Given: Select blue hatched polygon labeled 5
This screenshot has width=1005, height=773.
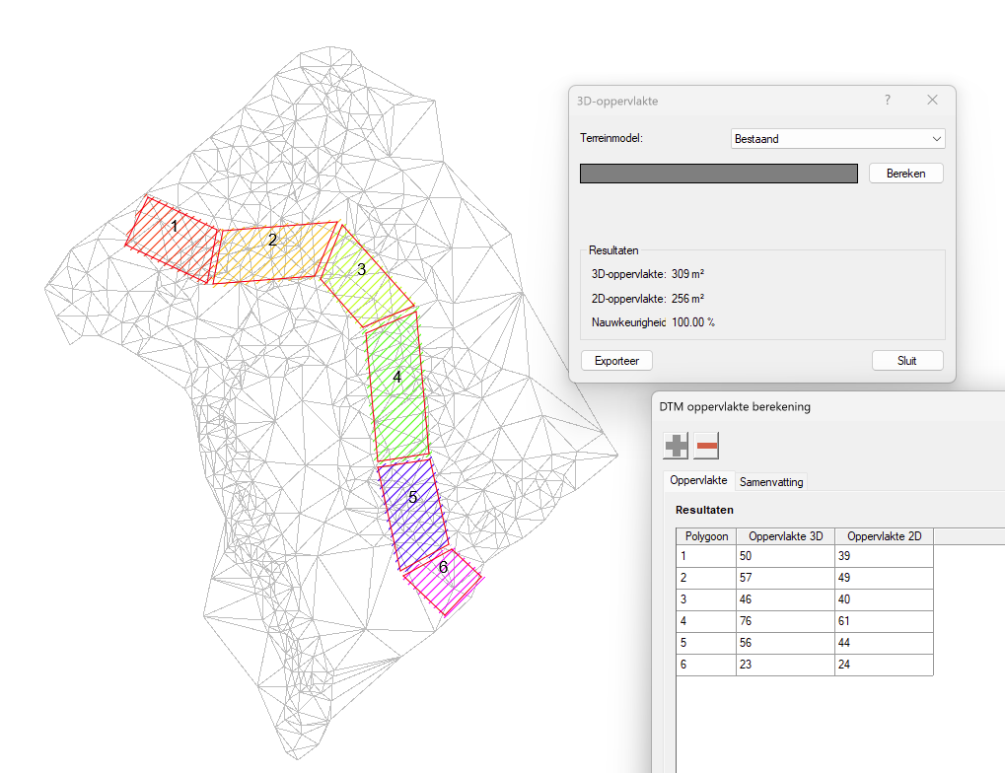Looking at the screenshot, I should point(415,513).
